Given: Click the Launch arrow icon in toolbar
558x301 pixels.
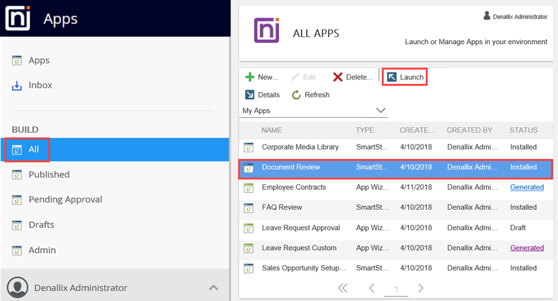Looking at the screenshot, I should tap(392, 77).
